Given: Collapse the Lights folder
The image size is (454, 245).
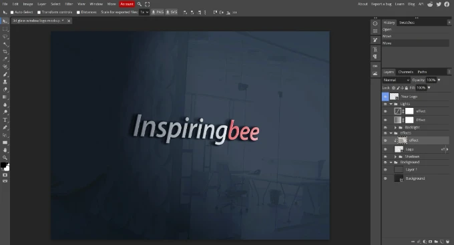Looking at the screenshot, I should coord(391,104).
